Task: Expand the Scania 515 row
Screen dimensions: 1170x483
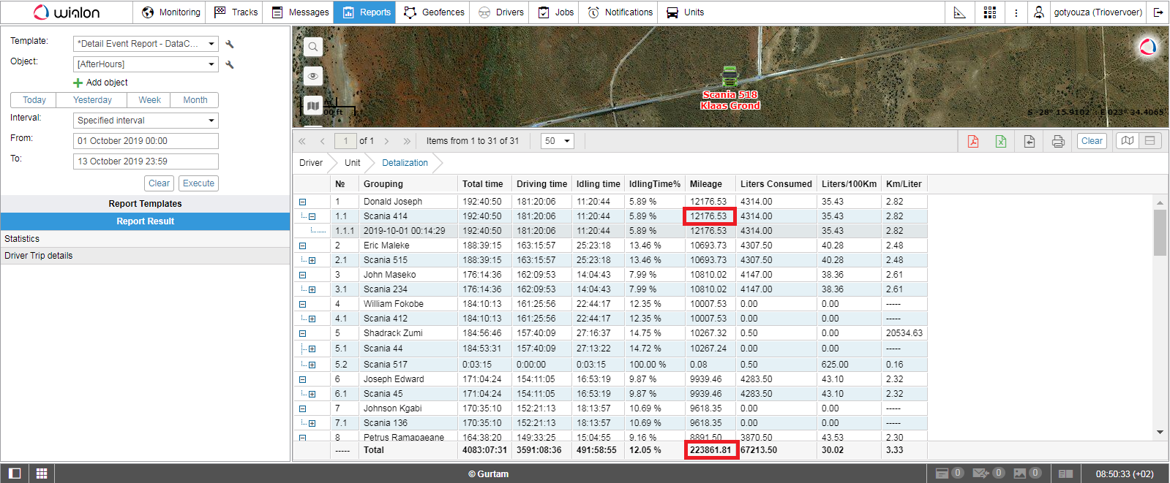Action: pyautogui.click(x=312, y=260)
